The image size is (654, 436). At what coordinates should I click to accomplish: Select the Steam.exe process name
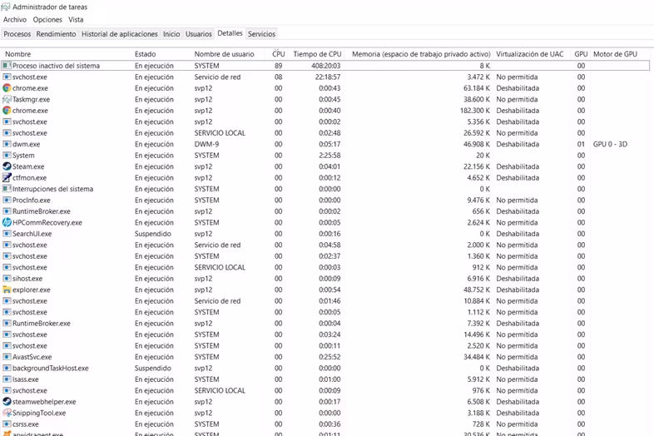28,166
